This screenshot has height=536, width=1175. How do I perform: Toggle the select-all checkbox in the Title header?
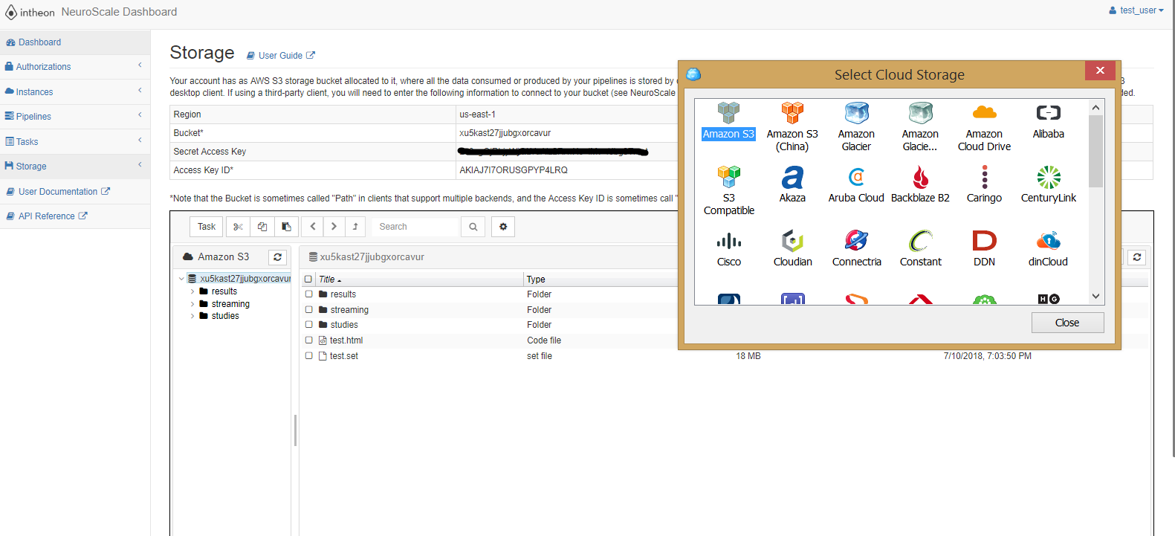point(308,280)
